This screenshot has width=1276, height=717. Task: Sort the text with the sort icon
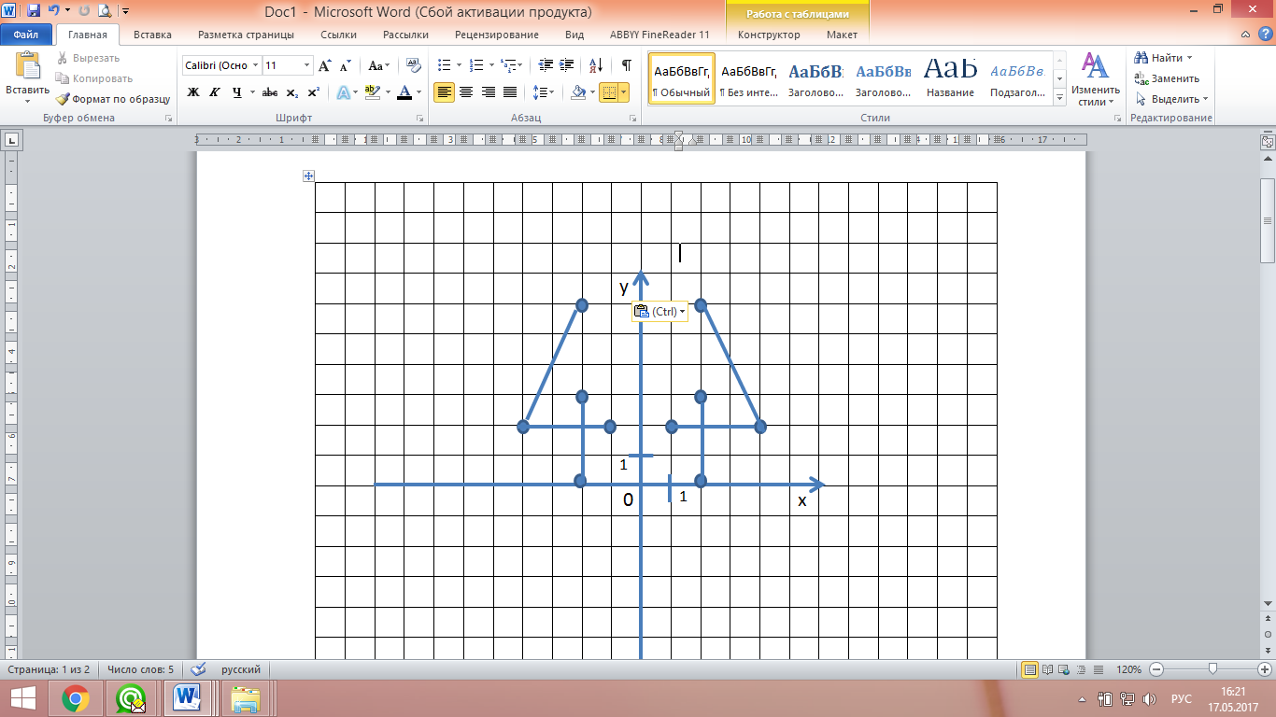[x=595, y=65]
